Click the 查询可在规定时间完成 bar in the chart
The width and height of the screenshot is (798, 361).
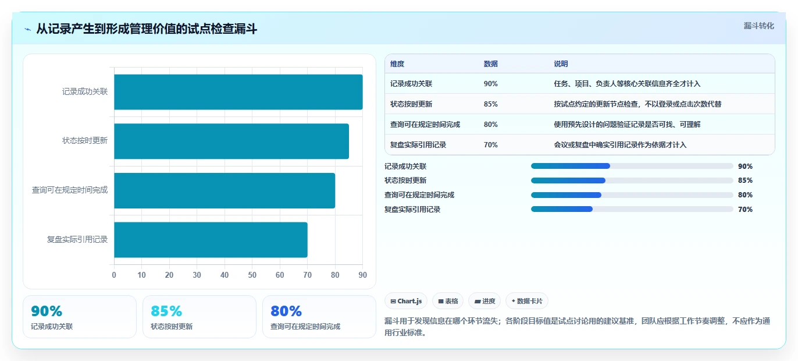tap(225, 190)
